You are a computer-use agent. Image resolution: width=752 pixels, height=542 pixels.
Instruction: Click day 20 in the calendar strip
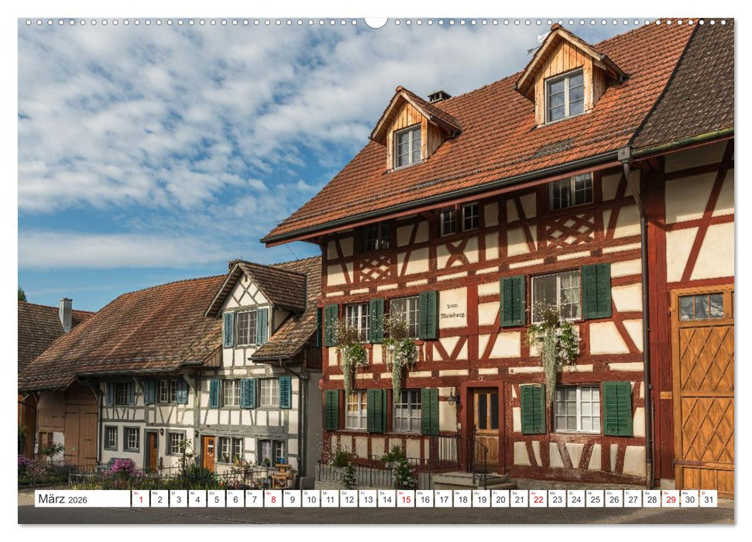click(x=500, y=499)
